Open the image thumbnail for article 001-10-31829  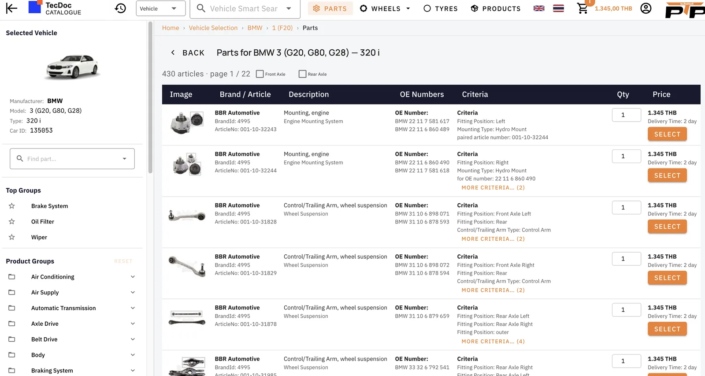tap(187, 267)
